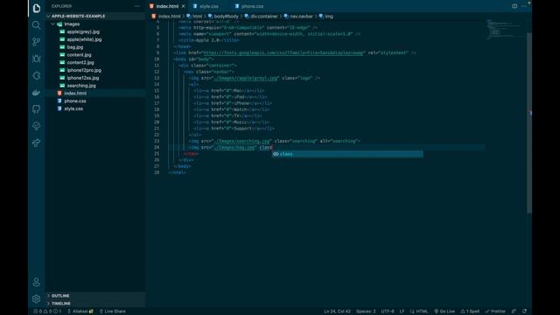Image resolution: width=560 pixels, height=315 pixels.
Task: Click Ln 24, Col 42 in status bar
Action: [x=337, y=311]
